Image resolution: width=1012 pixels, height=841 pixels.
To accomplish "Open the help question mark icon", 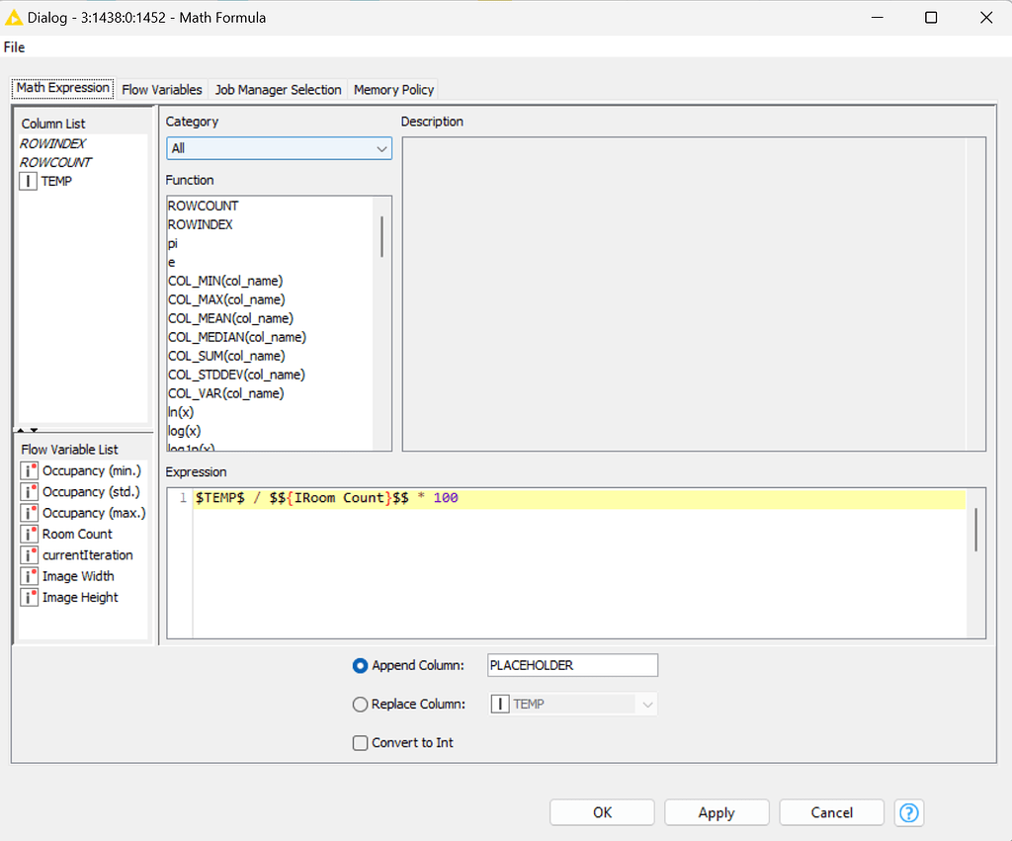I will tap(908, 812).
